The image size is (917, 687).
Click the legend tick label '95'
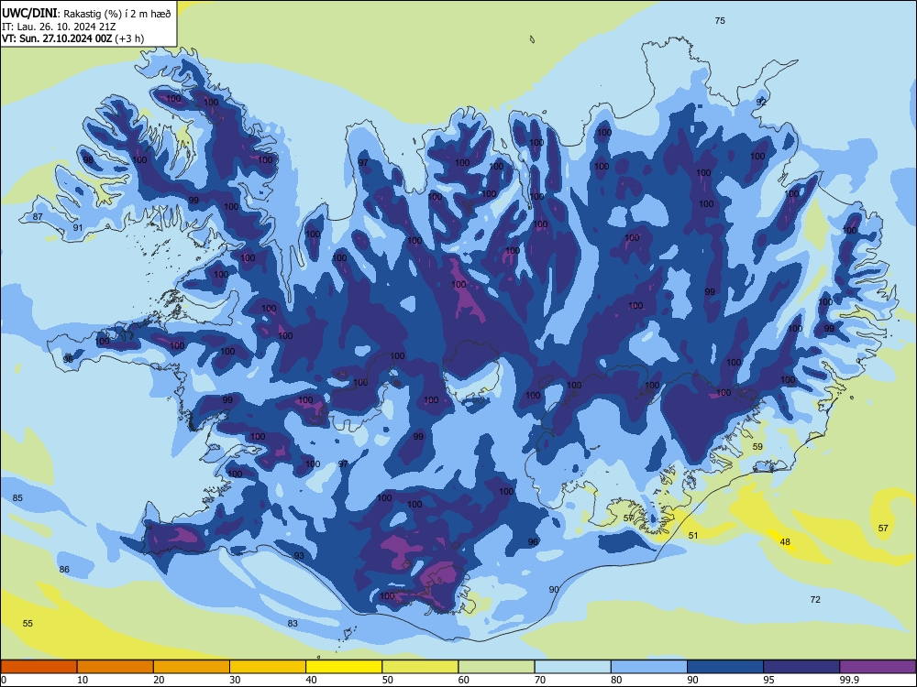[x=769, y=680]
